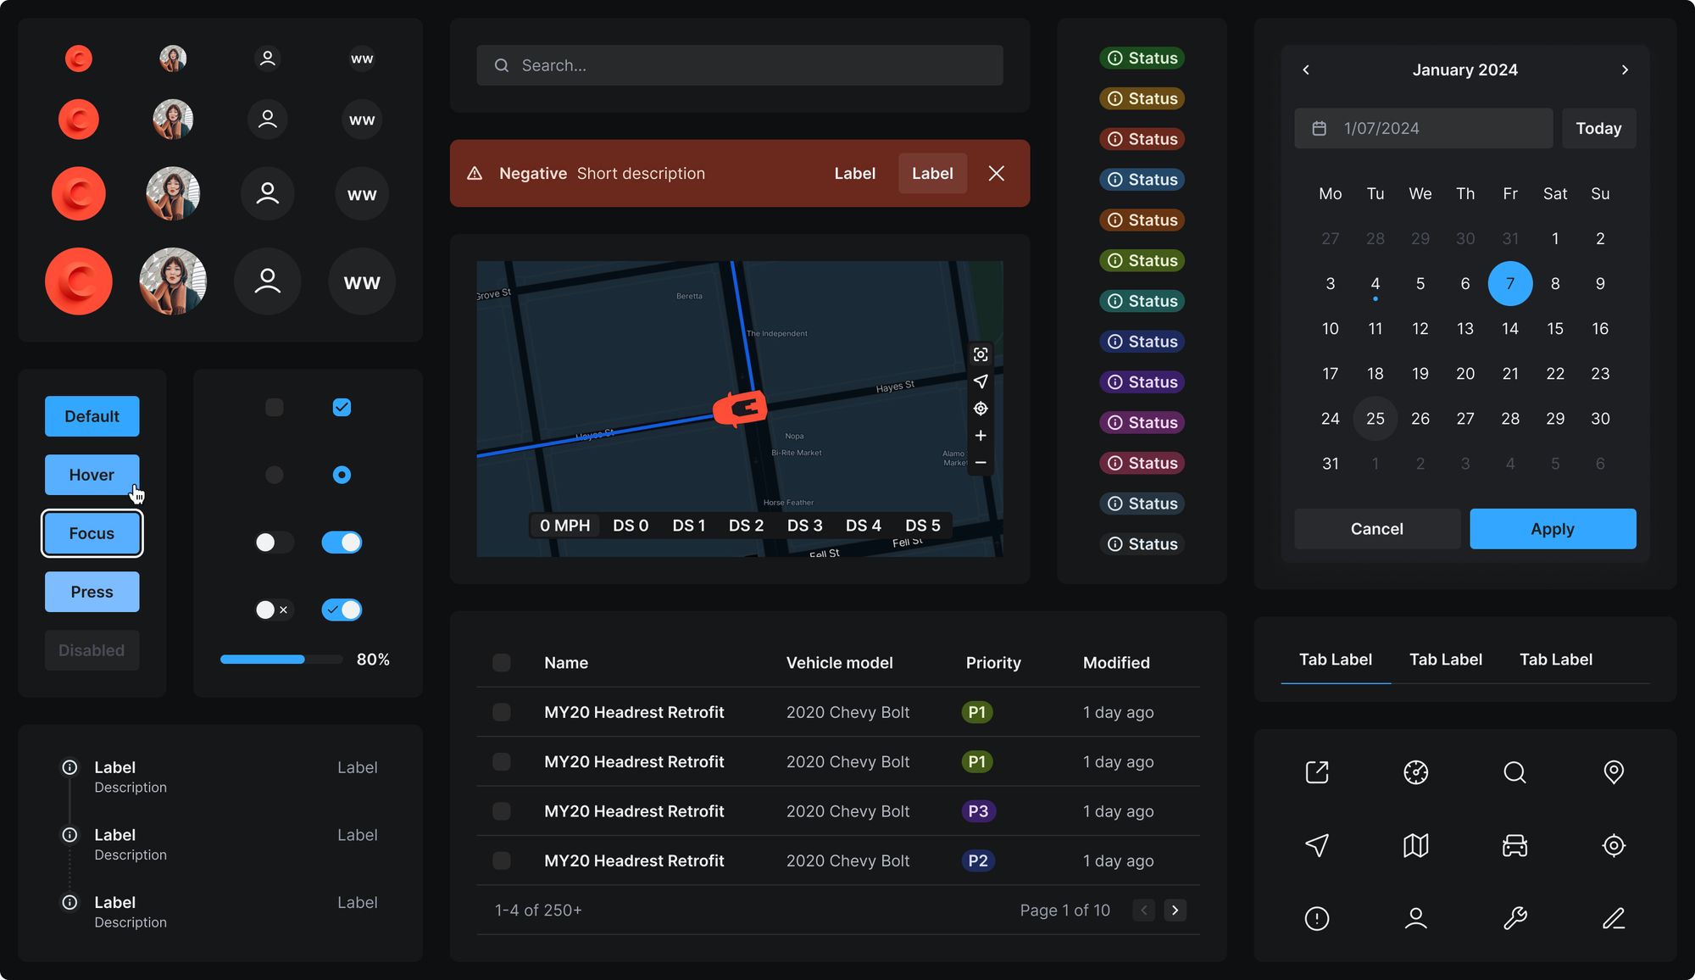Zoom in with the map plus icon
Image resolution: width=1695 pixels, height=980 pixels.
(981, 436)
